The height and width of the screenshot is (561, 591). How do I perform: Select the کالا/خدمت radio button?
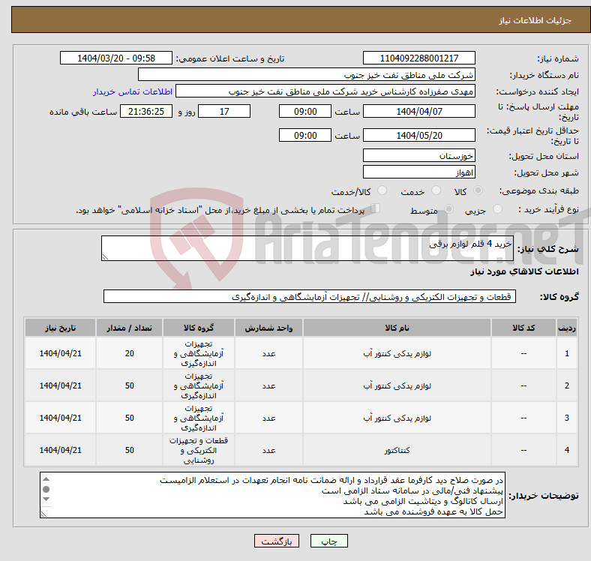(x=382, y=190)
